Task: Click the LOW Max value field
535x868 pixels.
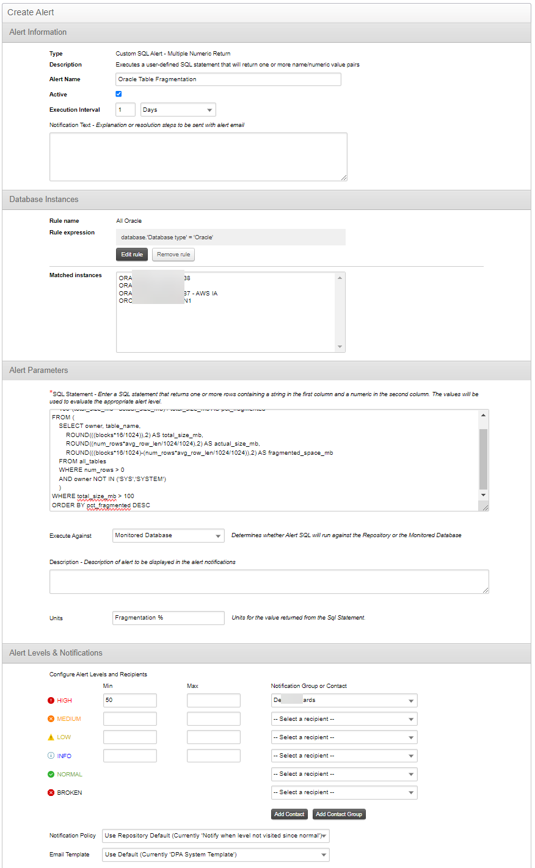Action: click(214, 737)
